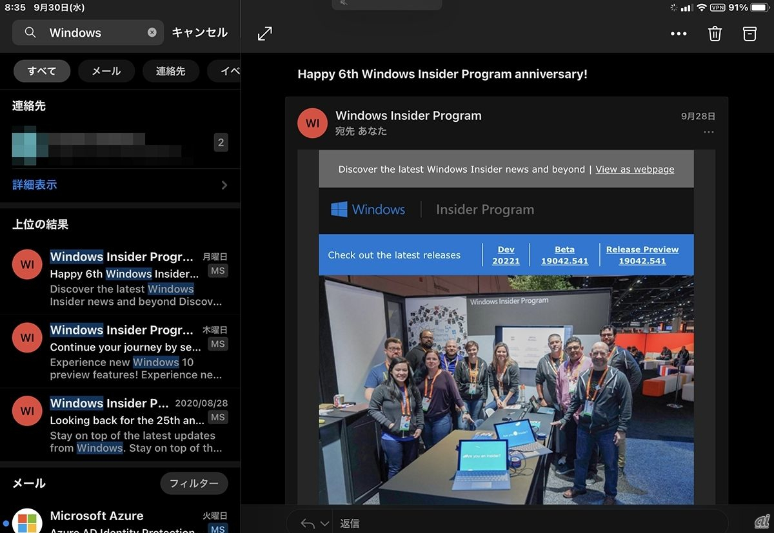Delete email with trash icon
The height and width of the screenshot is (533, 774).
point(715,34)
